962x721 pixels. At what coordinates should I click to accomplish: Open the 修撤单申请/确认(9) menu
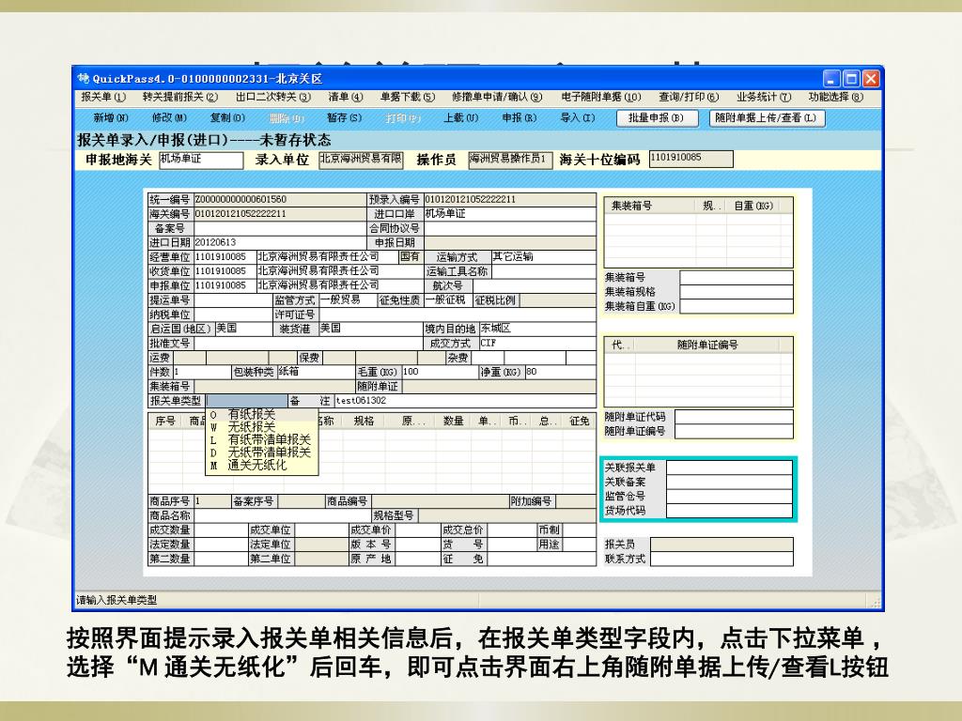tap(497, 97)
